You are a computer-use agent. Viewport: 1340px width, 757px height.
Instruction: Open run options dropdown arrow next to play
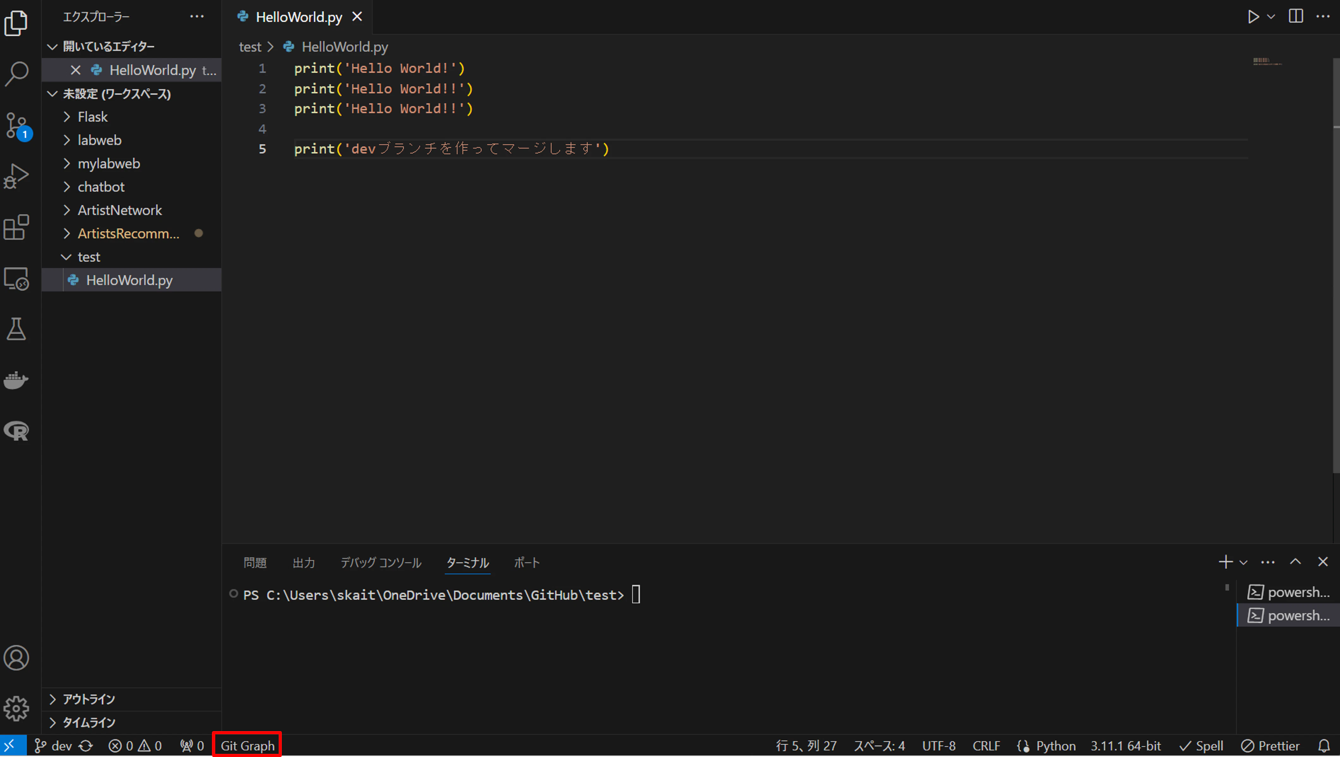point(1271,17)
